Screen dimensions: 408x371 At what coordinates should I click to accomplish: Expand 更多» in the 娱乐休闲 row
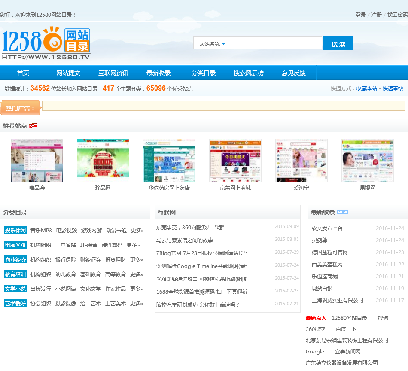pyautogui.click(x=137, y=231)
